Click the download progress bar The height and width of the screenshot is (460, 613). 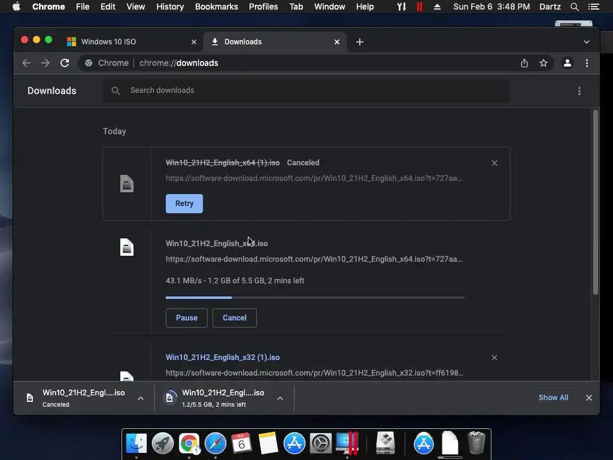[315, 298]
